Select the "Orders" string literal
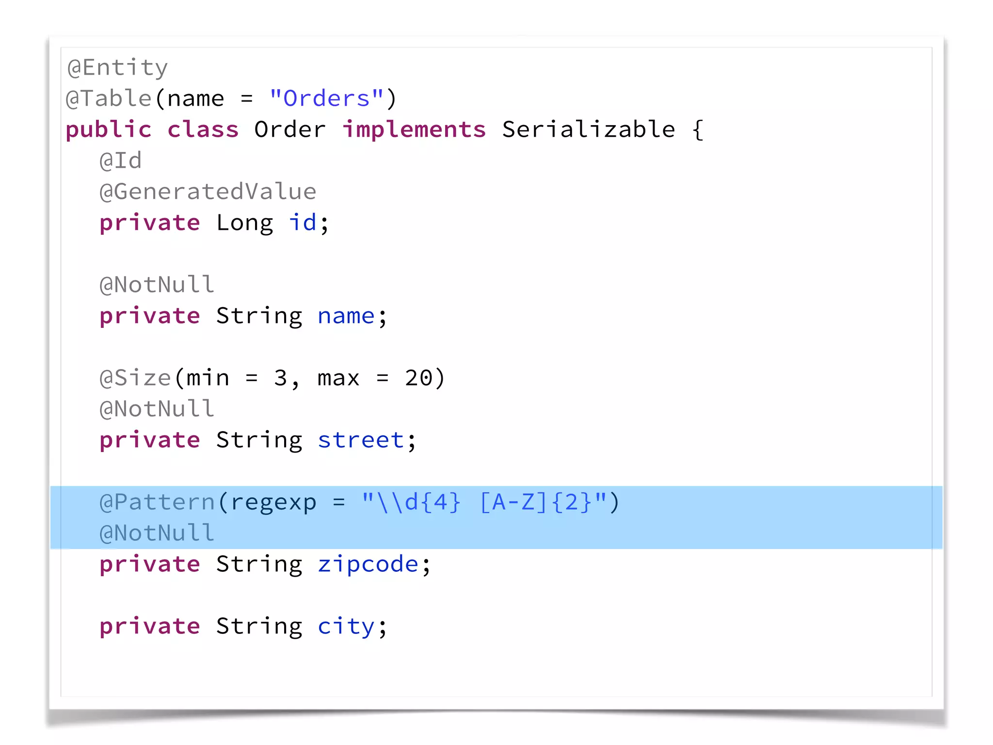Screen dimensions: 993x745 327,98
